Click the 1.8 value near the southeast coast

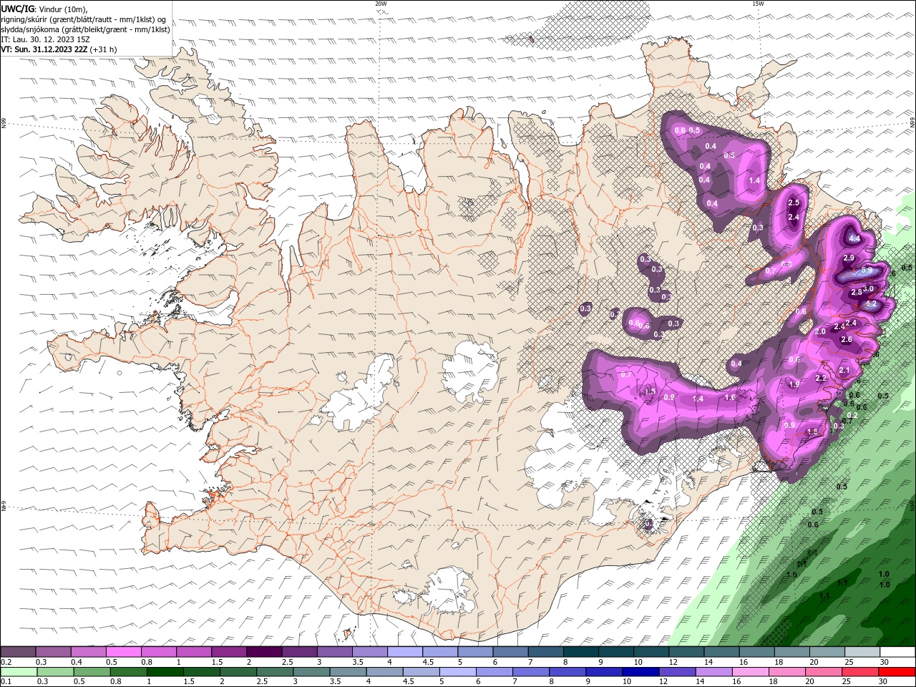pos(812,432)
